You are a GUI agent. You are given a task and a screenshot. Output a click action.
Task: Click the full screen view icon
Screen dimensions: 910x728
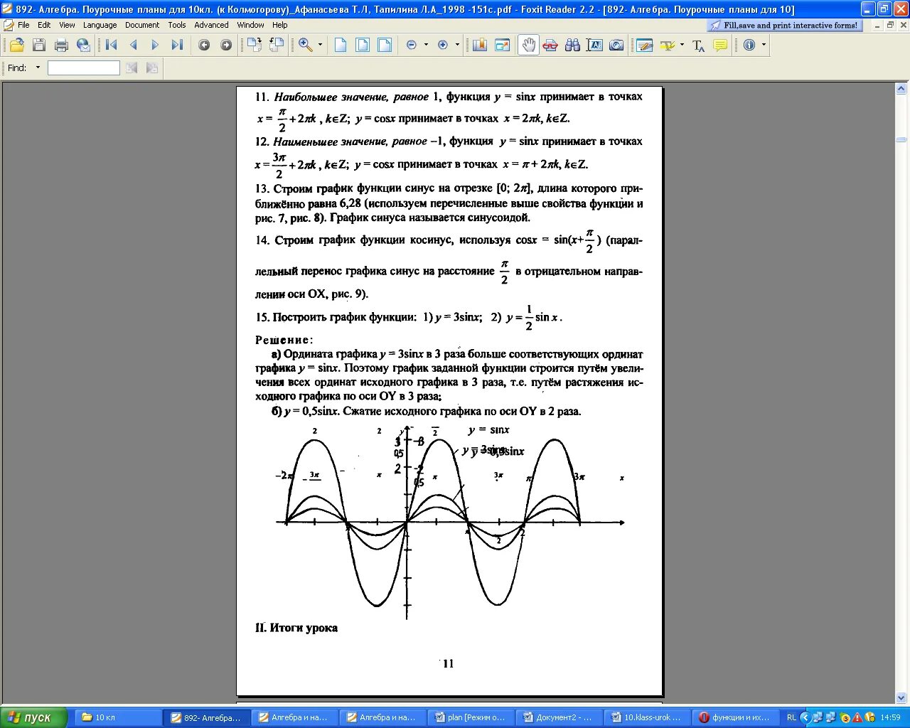coord(503,45)
